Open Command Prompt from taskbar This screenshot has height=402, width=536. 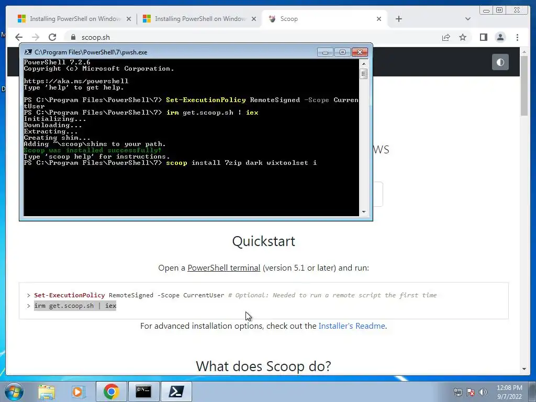coord(143,392)
